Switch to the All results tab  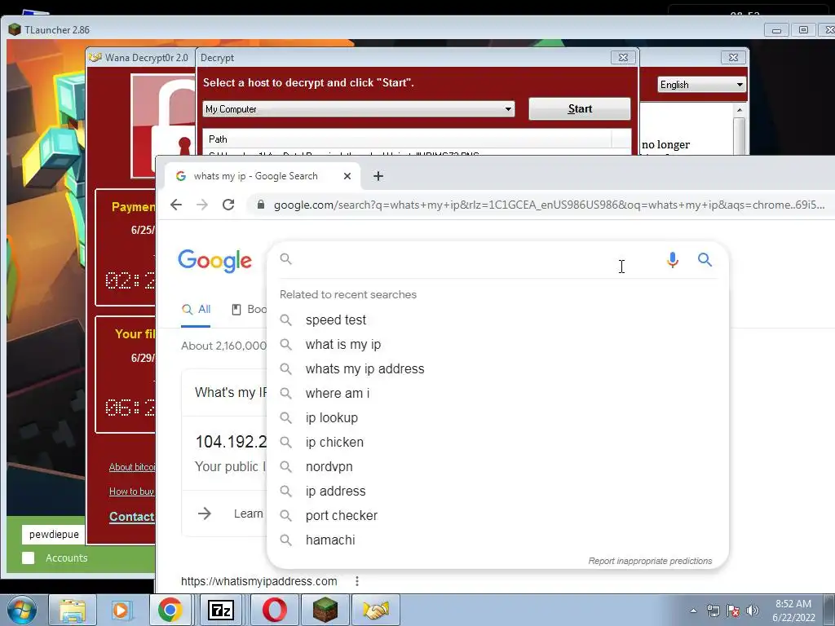point(196,309)
